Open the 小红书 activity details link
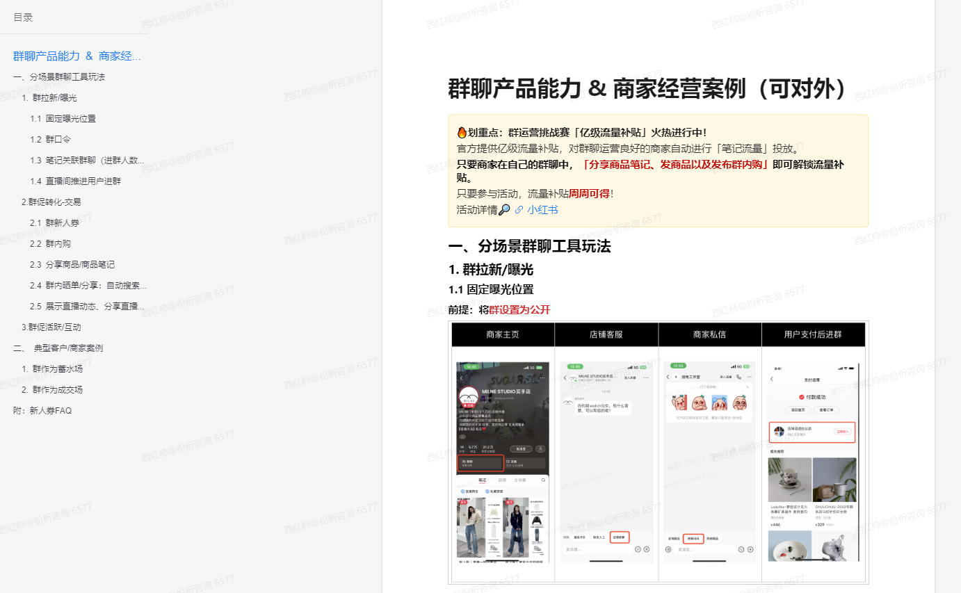Viewport: 961px width, 593px height. click(542, 210)
